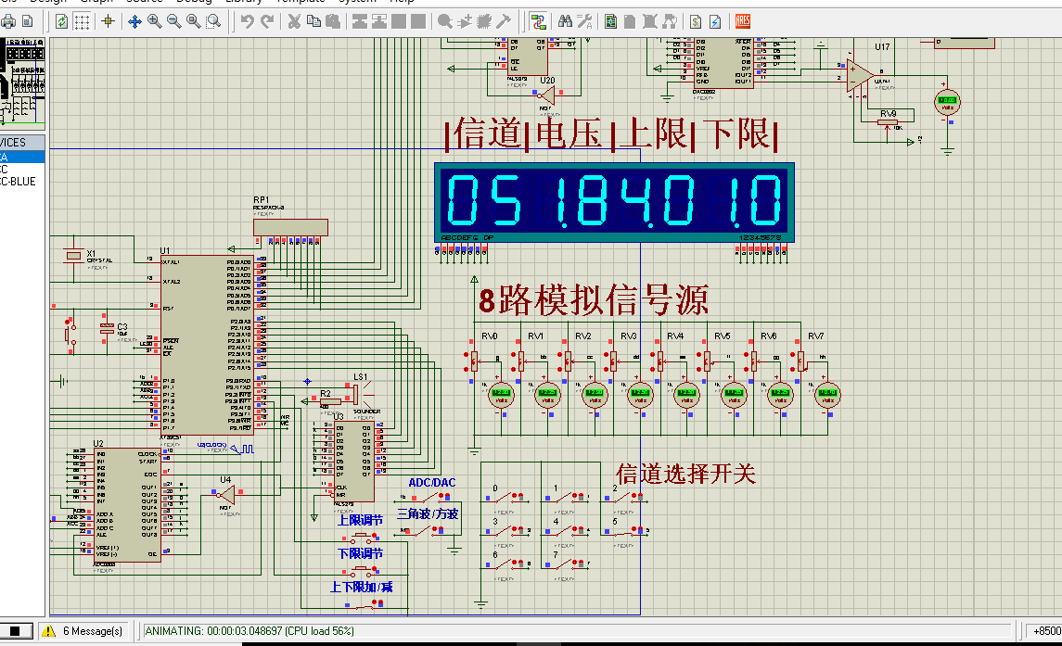The height and width of the screenshot is (646, 1062).
Task: Toggle the grid display icon
Action: coord(82,21)
